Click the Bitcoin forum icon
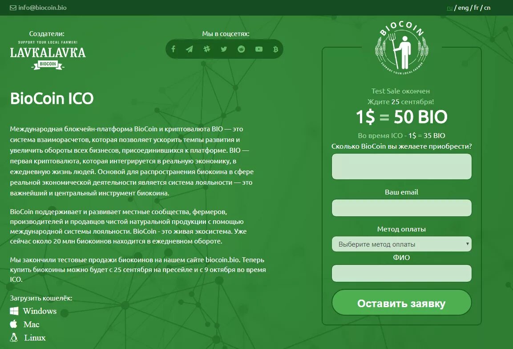The image size is (513, 349). point(275,49)
